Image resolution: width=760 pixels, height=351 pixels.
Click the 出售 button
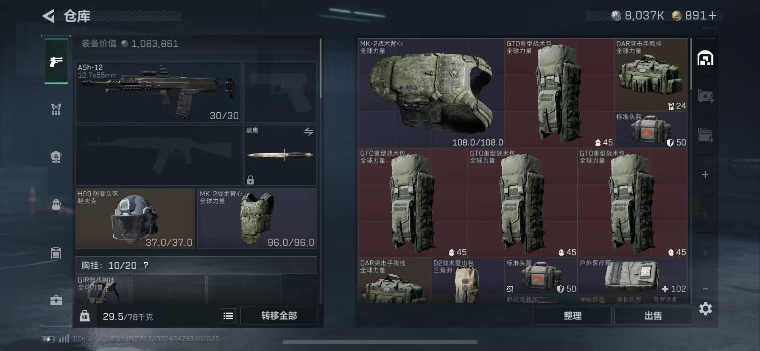653,316
